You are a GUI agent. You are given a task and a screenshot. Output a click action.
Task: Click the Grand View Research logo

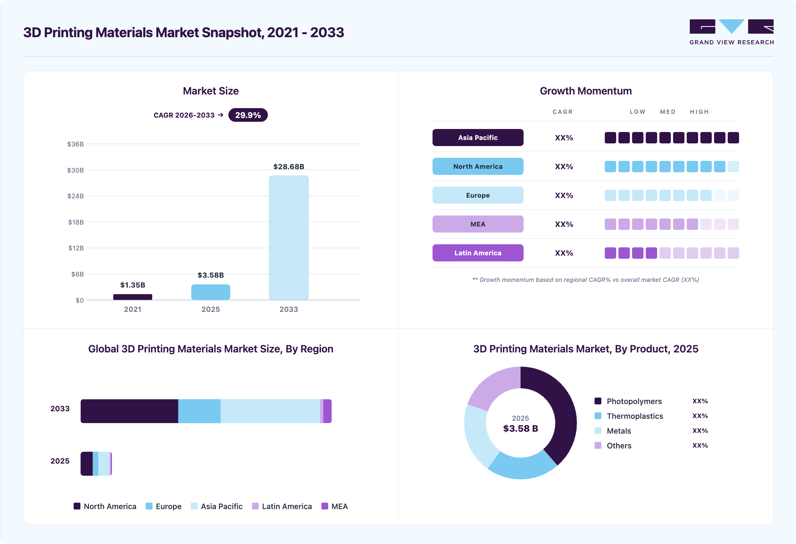point(732,32)
